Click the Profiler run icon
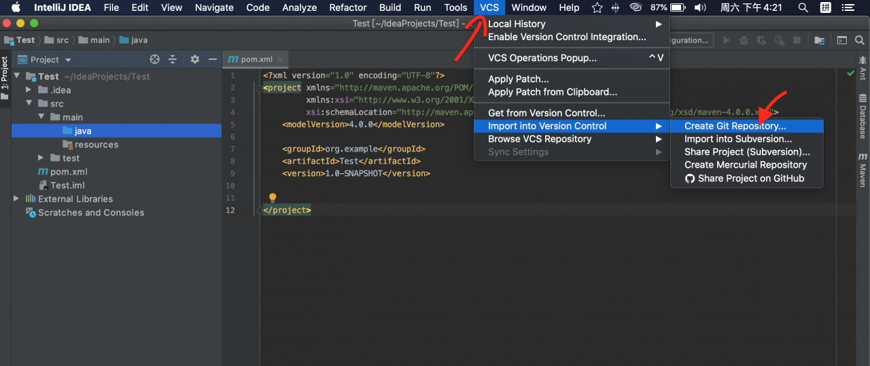This screenshot has height=366, width=870. (x=780, y=40)
